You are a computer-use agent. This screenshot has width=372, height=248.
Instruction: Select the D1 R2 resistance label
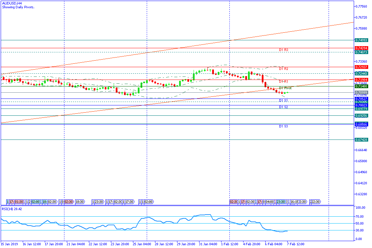pos(283,69)
